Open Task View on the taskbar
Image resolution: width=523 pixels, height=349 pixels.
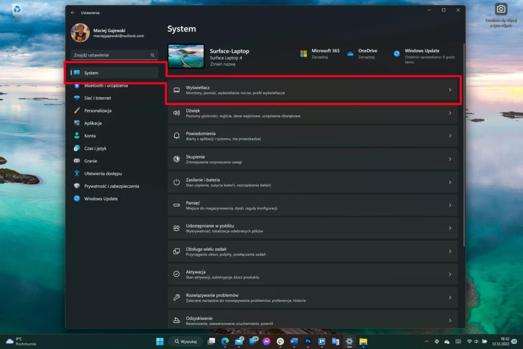point(211,341)
